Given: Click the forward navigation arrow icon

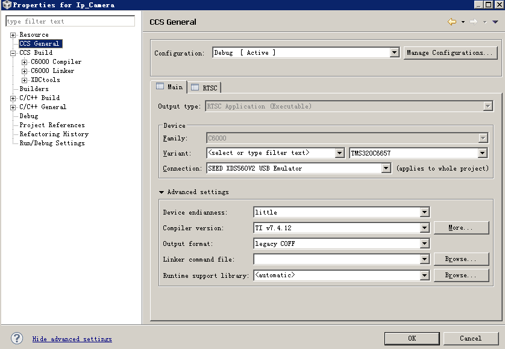Looking at the screenshot, I should click(x=474, y=22).
